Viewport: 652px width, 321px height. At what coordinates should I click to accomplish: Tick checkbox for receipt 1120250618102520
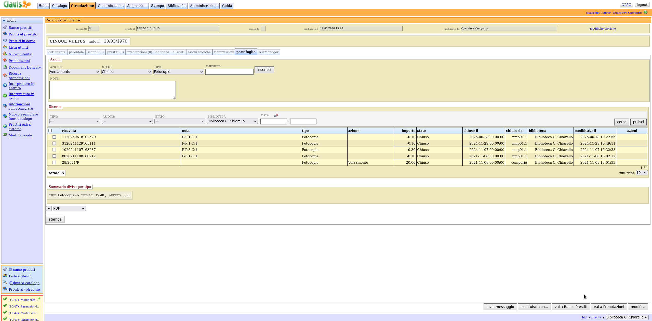pos(54,137)
